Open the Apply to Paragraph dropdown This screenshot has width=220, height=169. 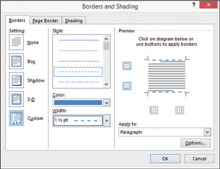click(x=165, y=132)
